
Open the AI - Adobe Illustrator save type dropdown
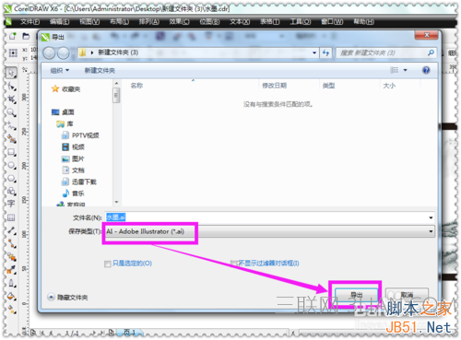pos(269,231)
